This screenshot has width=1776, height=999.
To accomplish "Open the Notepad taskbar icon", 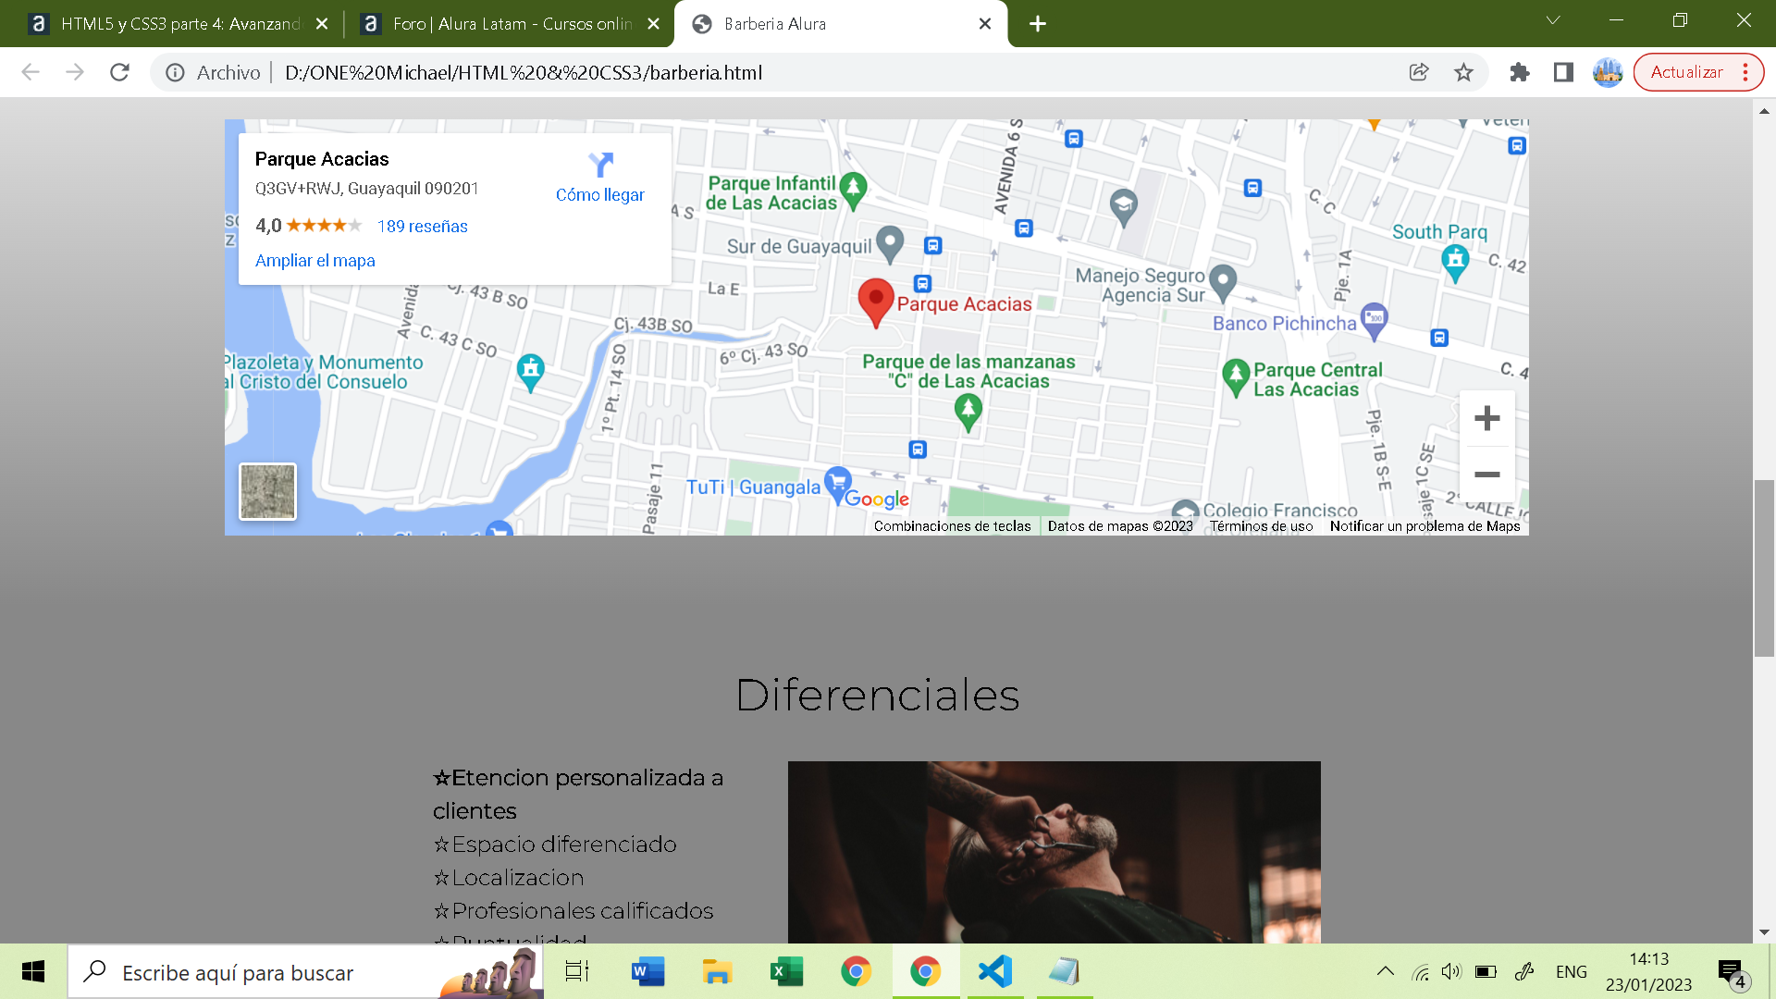I will [1065, 971].
